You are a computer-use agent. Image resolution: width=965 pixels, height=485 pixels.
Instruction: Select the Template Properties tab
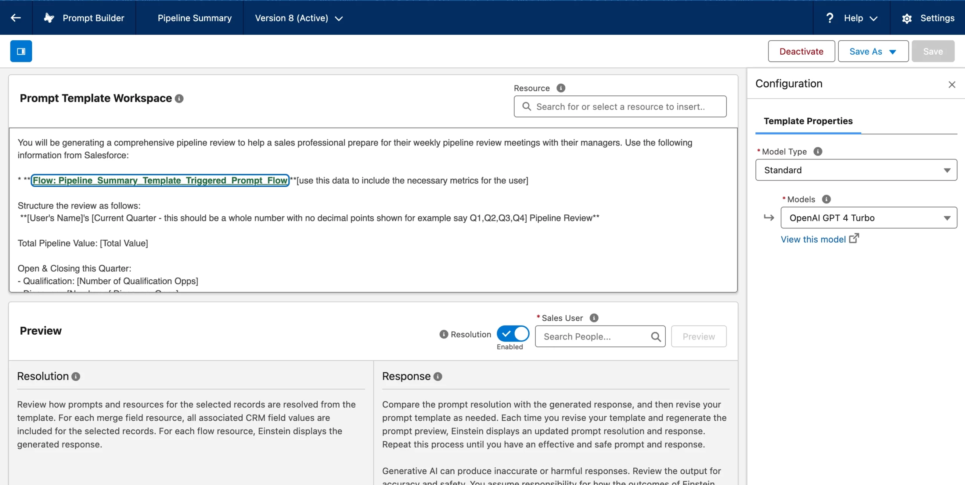pos(808,121)
